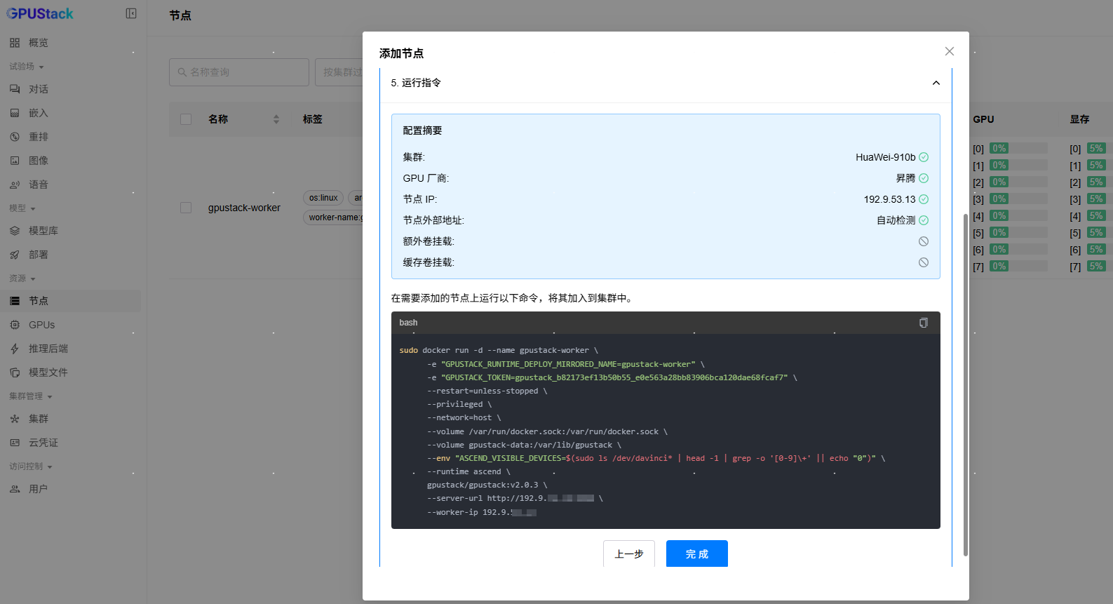Open the 推理后端 lightning icon
This screenshot has height=604, width=1113.
(15, 349)
